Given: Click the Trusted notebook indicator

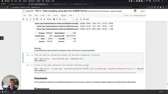Looking at the screenshot, I should 126,15.
